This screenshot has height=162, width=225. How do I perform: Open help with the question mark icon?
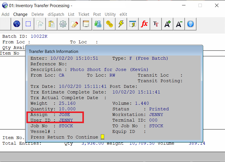click(191, 24)
